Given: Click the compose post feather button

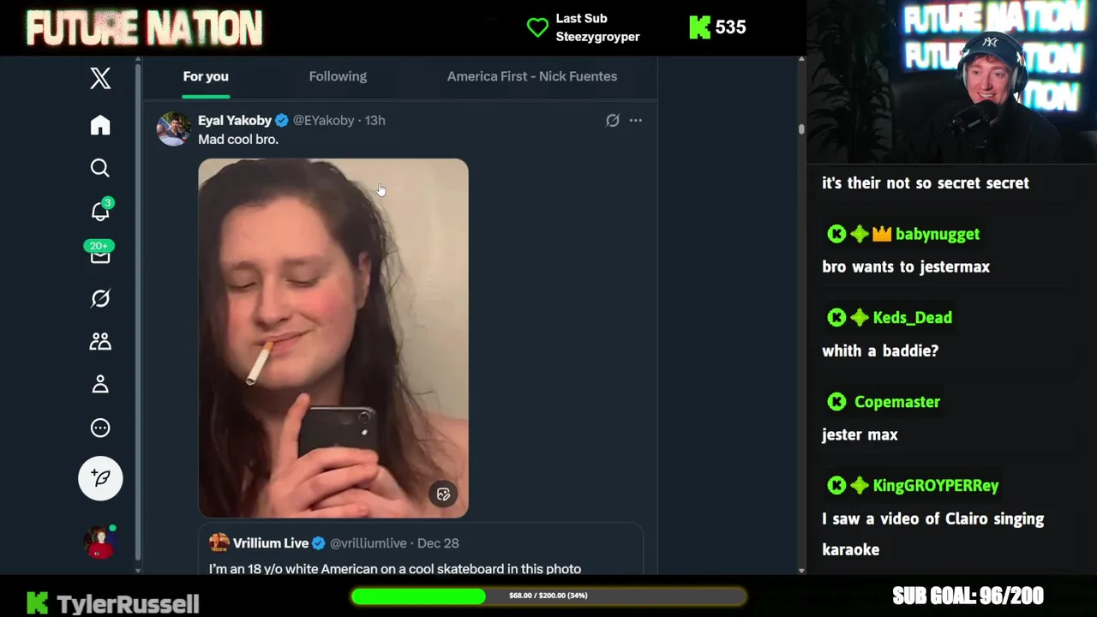Looking at the screenshot, I should (x=100, y=478).
